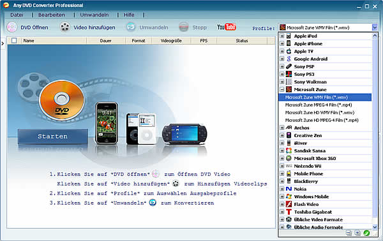This screenshot has width=383, height=241.
Task: Click the Übliche Audio Formate row
Action: (326, 227)
